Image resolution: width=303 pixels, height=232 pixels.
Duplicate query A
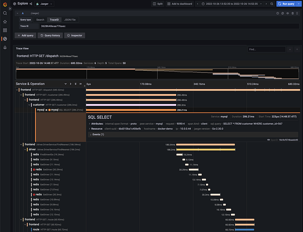[283, 13]
